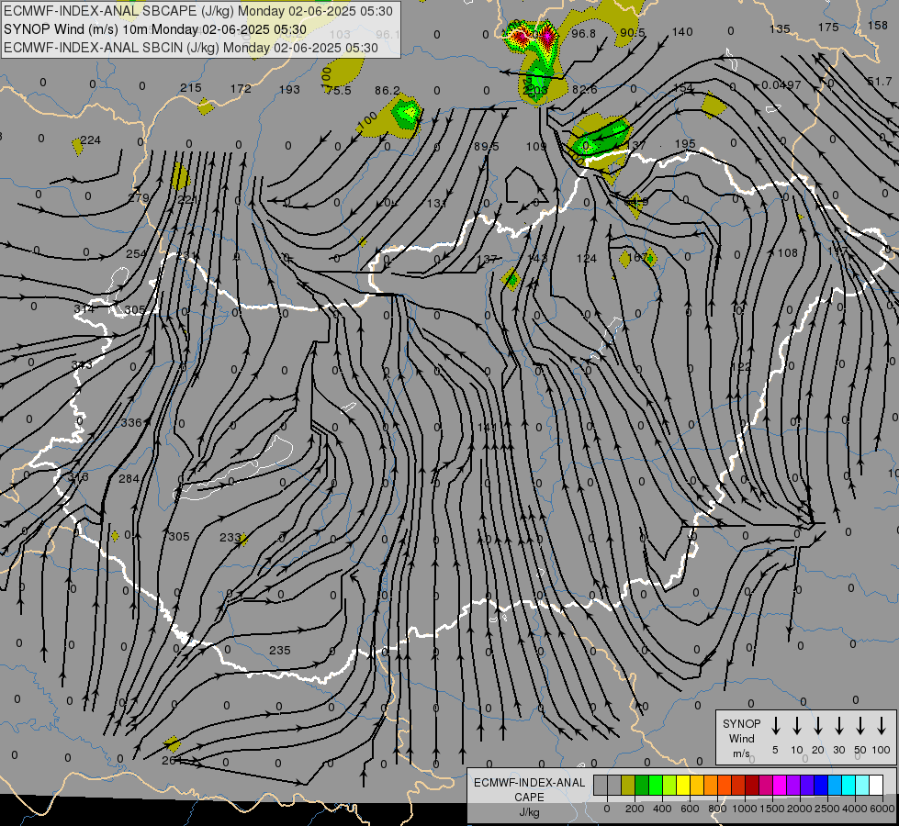The image size is (899, 826).
Task: Click the map value 195
Action: 685,144
